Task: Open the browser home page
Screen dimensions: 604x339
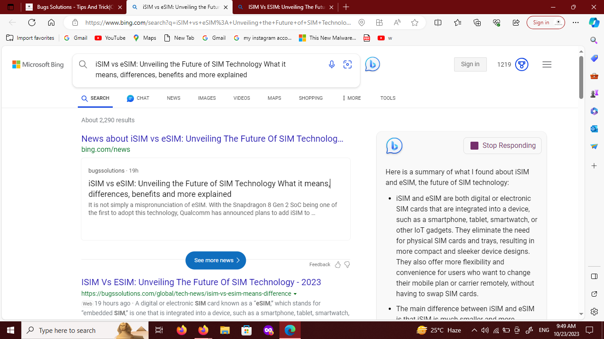Action: click(x=51, y=23)
